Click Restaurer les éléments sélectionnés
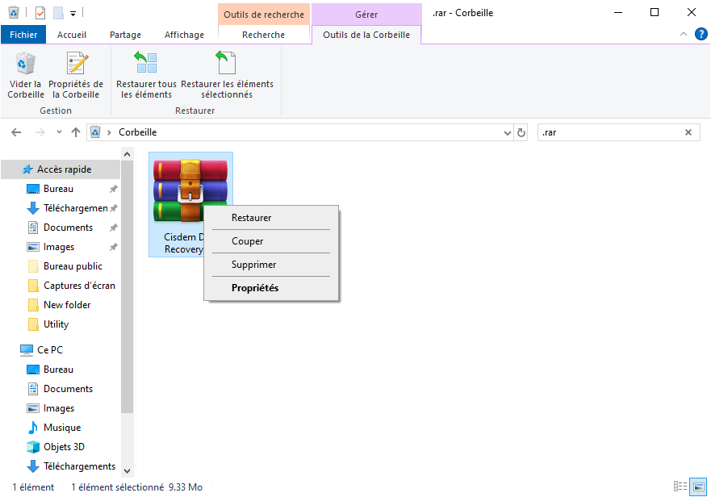This screenshot has height=497, width=711. tap(227, 75)
